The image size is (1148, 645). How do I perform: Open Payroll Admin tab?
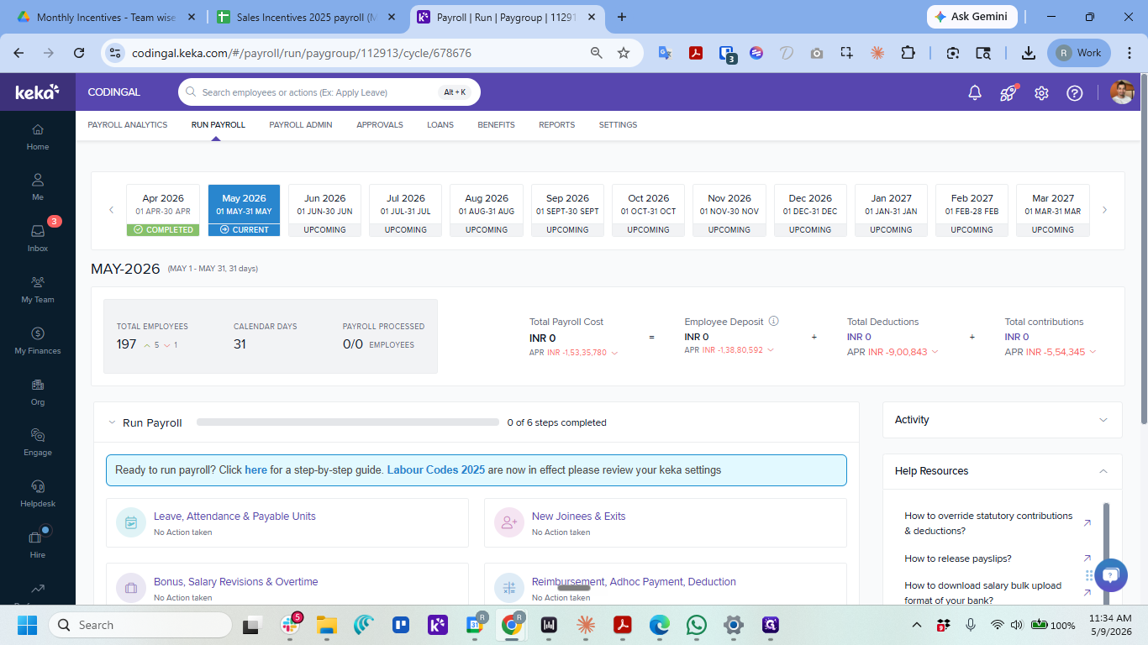click(301, 125)
